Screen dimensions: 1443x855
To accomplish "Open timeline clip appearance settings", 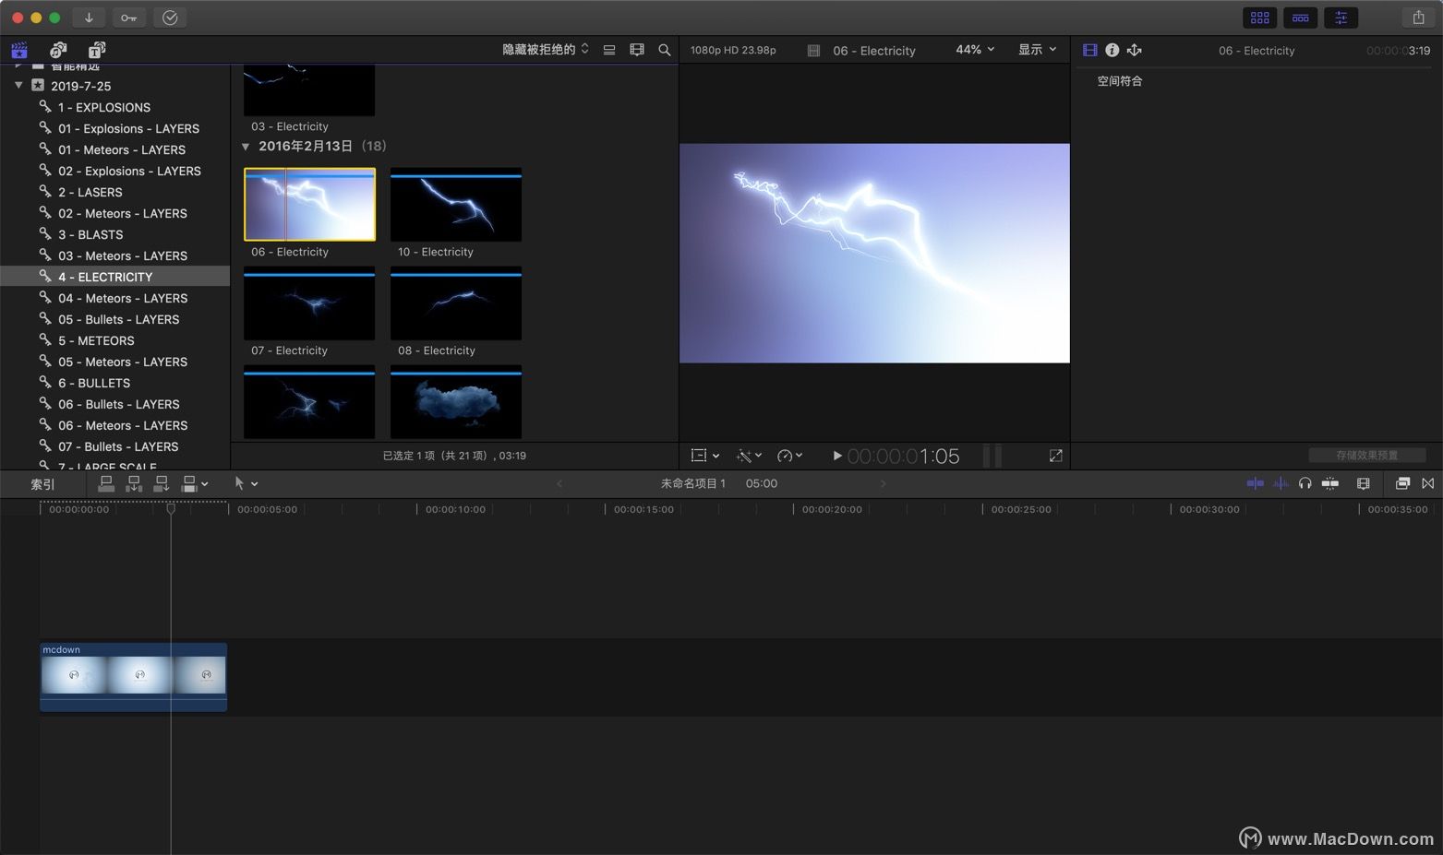I will [x=1364, y=483].
